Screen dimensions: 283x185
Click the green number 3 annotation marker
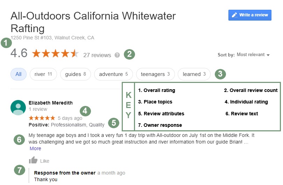[x=220, y=74]
